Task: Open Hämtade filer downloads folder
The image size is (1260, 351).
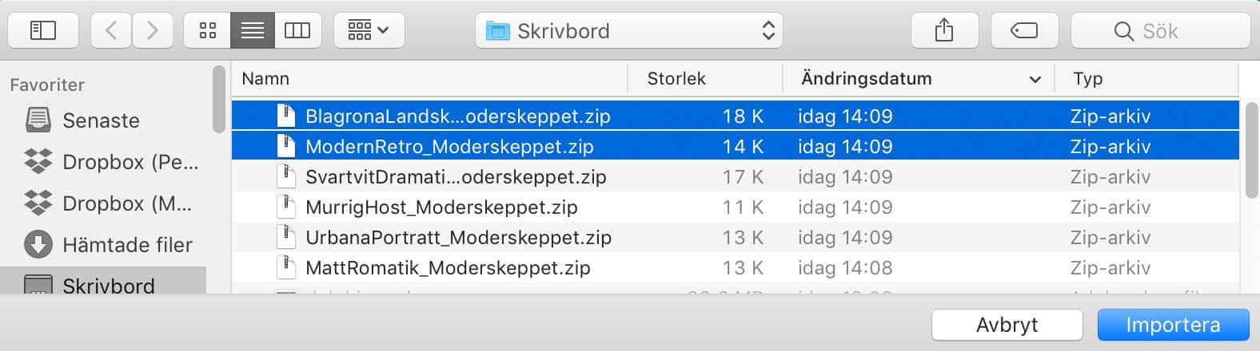Action: [127, 245]
